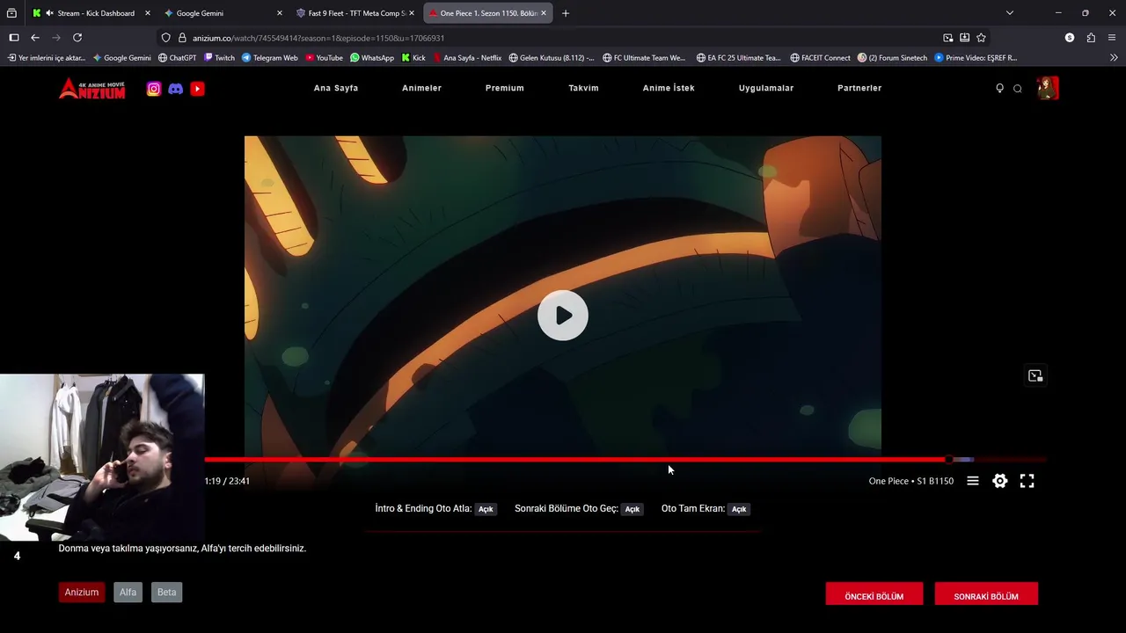
Task: Open the player settings gear
Action: coord(1000,481)
